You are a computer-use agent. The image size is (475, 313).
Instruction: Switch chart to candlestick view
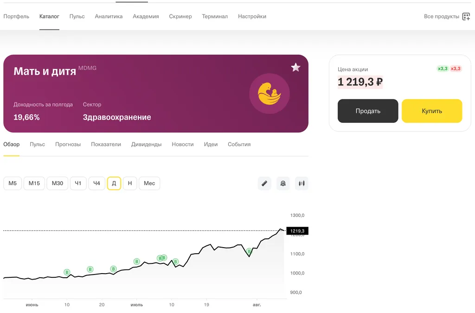coord(302,184)
